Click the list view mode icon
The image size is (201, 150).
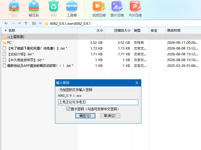pyautogui.click(x=34, y=23)
